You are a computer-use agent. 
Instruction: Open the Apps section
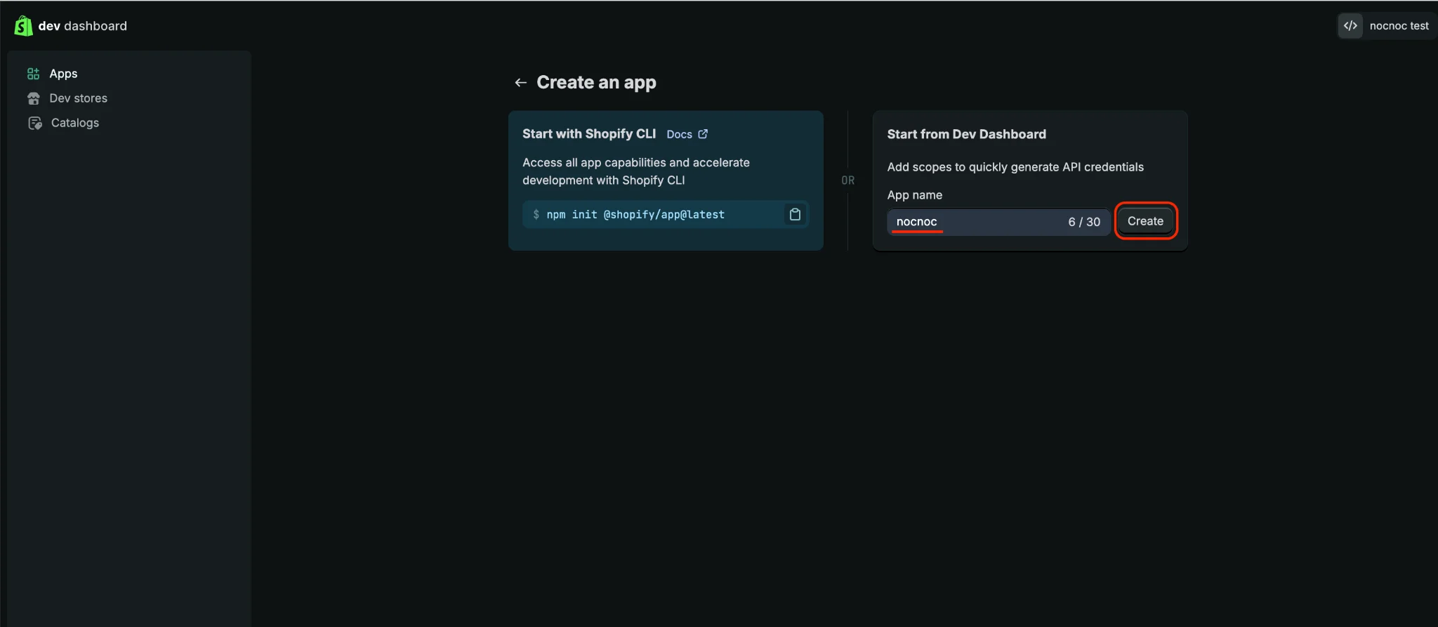(x=63, y=74)
